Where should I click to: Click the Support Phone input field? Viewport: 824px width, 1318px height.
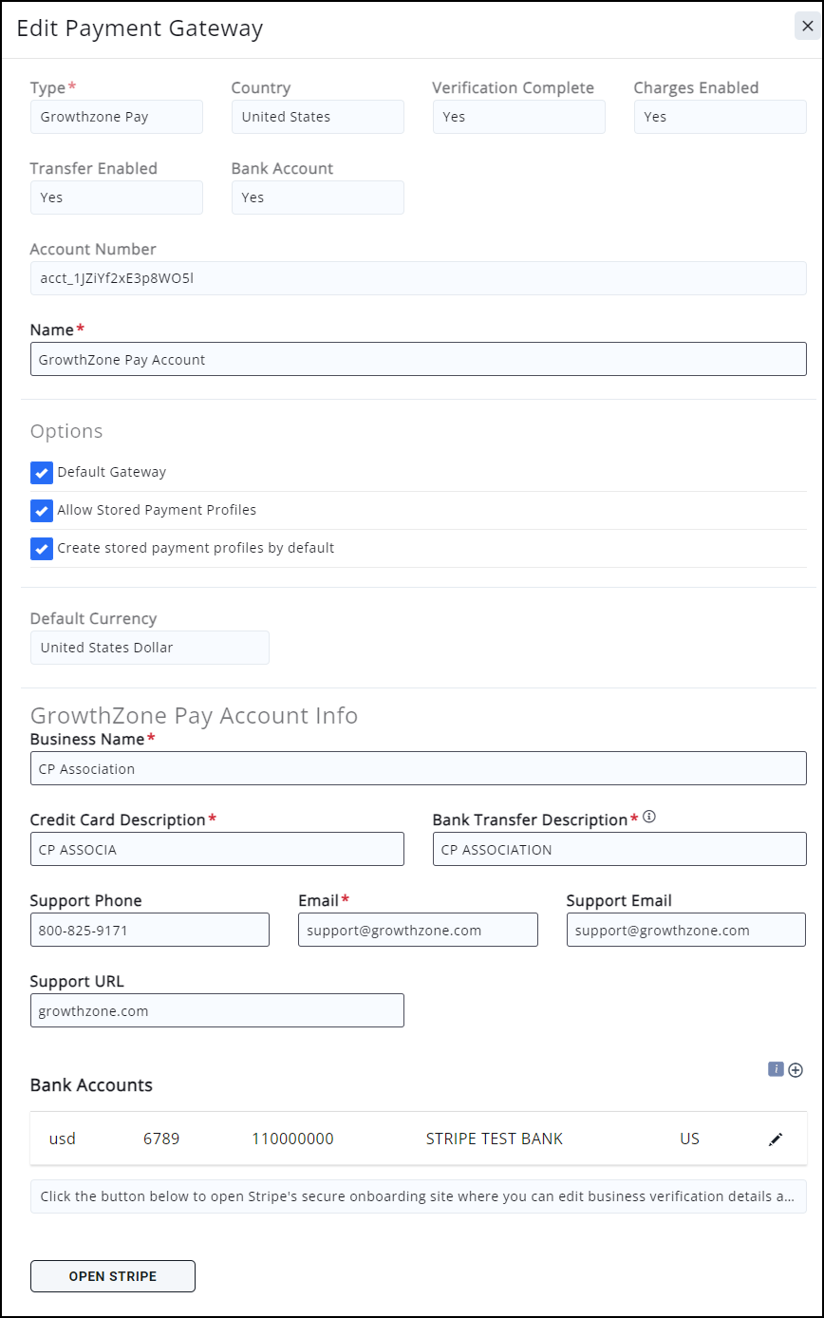click(150, 931)
